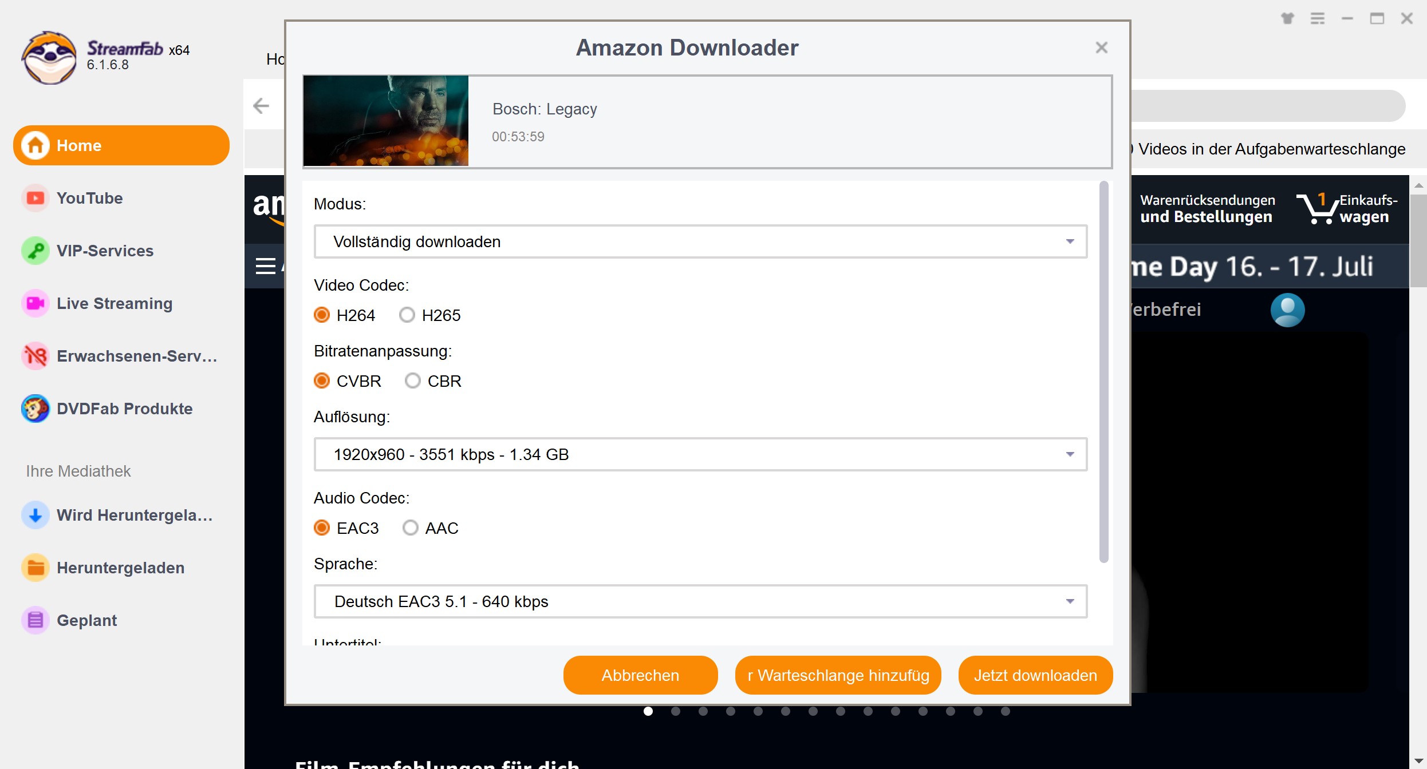Click the red YouTube play icon
The height and width of the screenshot is (769, 1427).
(36, 198)
